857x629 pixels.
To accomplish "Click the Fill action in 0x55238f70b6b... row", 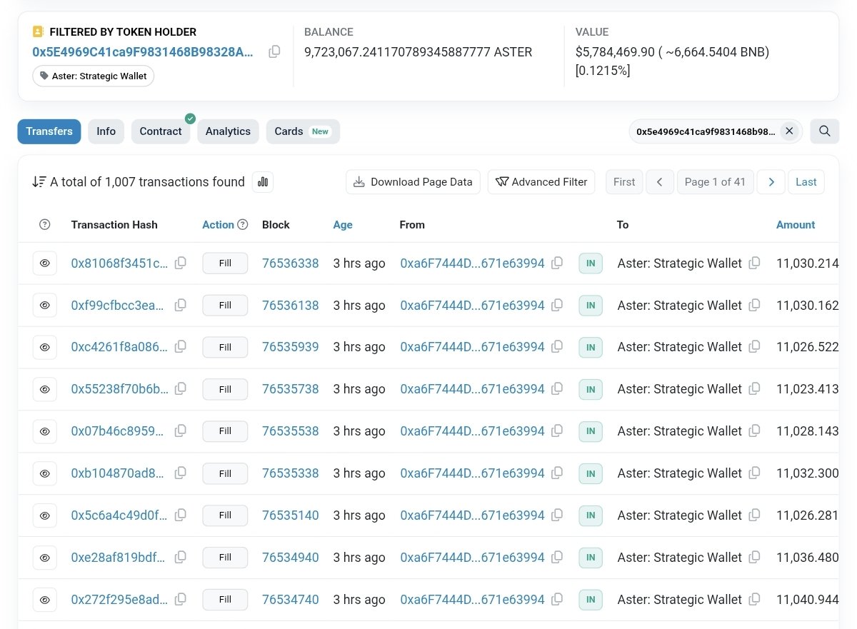I will click(x=225, y=389).
